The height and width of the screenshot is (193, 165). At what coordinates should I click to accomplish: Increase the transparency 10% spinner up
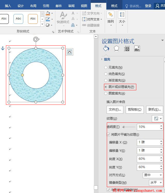pyautogui.click(x=161, y=126)
